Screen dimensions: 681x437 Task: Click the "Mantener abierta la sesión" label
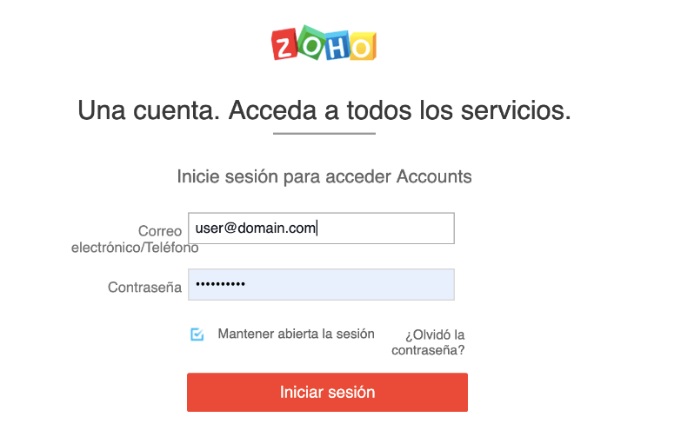click(x=296, y=334)
